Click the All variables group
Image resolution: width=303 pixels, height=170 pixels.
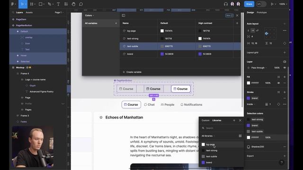(x=101, y=23)
